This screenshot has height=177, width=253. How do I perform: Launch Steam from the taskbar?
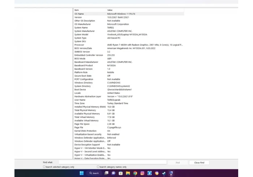click(x=164, y=173)
